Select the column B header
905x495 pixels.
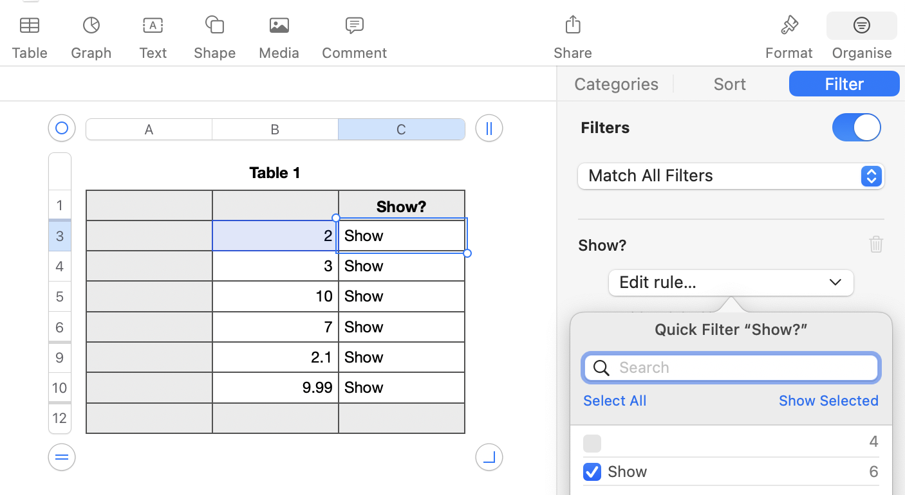275,129
